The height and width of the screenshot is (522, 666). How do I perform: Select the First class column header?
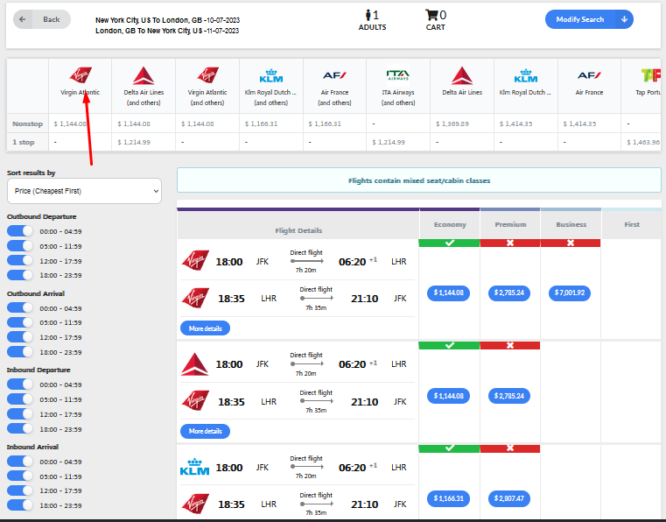[x=632, y=224]
